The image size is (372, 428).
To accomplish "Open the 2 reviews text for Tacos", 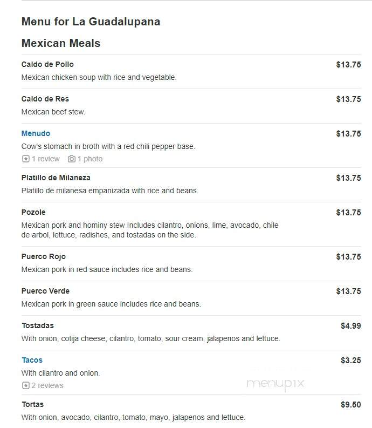I will pos(47,385).
